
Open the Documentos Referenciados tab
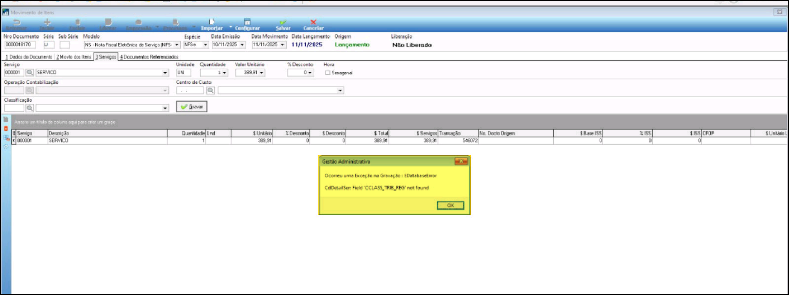[149, 56]
